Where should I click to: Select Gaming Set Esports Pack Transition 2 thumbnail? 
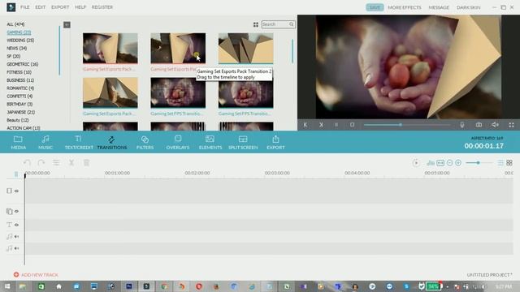coord(178,48)
